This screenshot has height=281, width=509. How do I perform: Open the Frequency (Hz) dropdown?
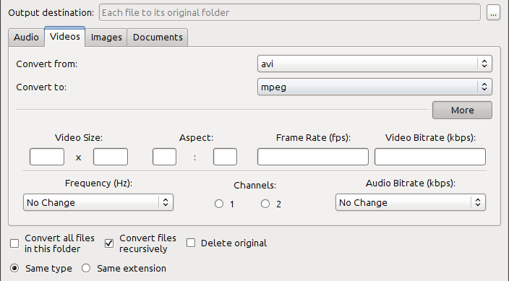(x=98, y=202)
